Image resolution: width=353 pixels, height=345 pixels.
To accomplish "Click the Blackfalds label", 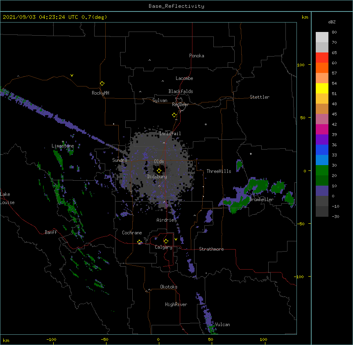I will (x=181, y=91).
